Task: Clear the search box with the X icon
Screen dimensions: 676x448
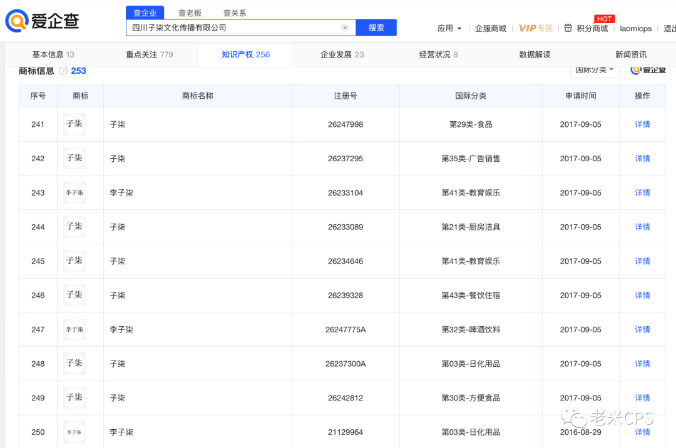Action: 345,27
